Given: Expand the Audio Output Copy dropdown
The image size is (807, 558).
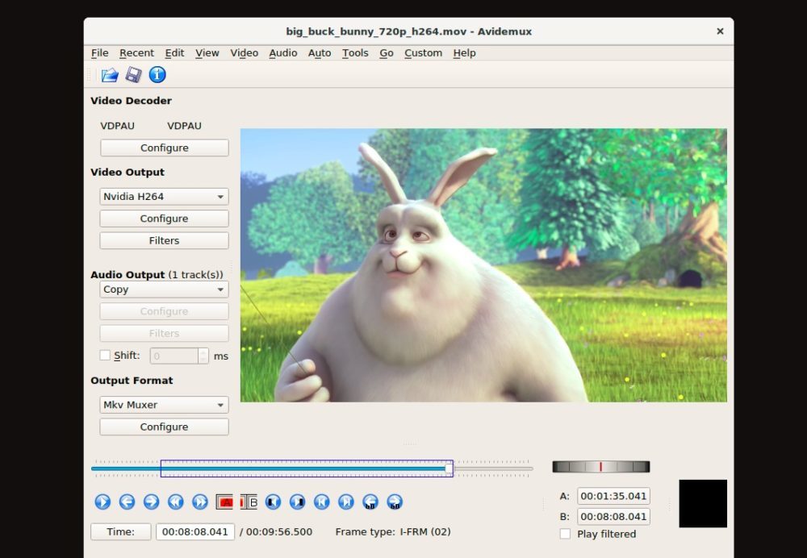Looking at the screenshot, I should click(x=164, y=289).
